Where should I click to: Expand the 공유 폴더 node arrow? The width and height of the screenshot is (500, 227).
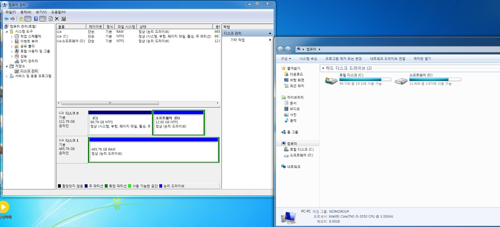click(x=12, y=47)
